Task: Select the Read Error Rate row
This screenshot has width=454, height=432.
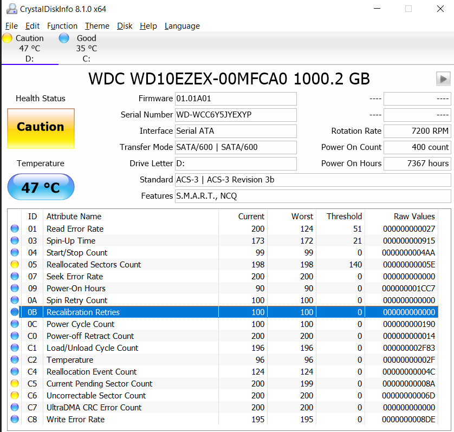Action: tap(223, 228)
